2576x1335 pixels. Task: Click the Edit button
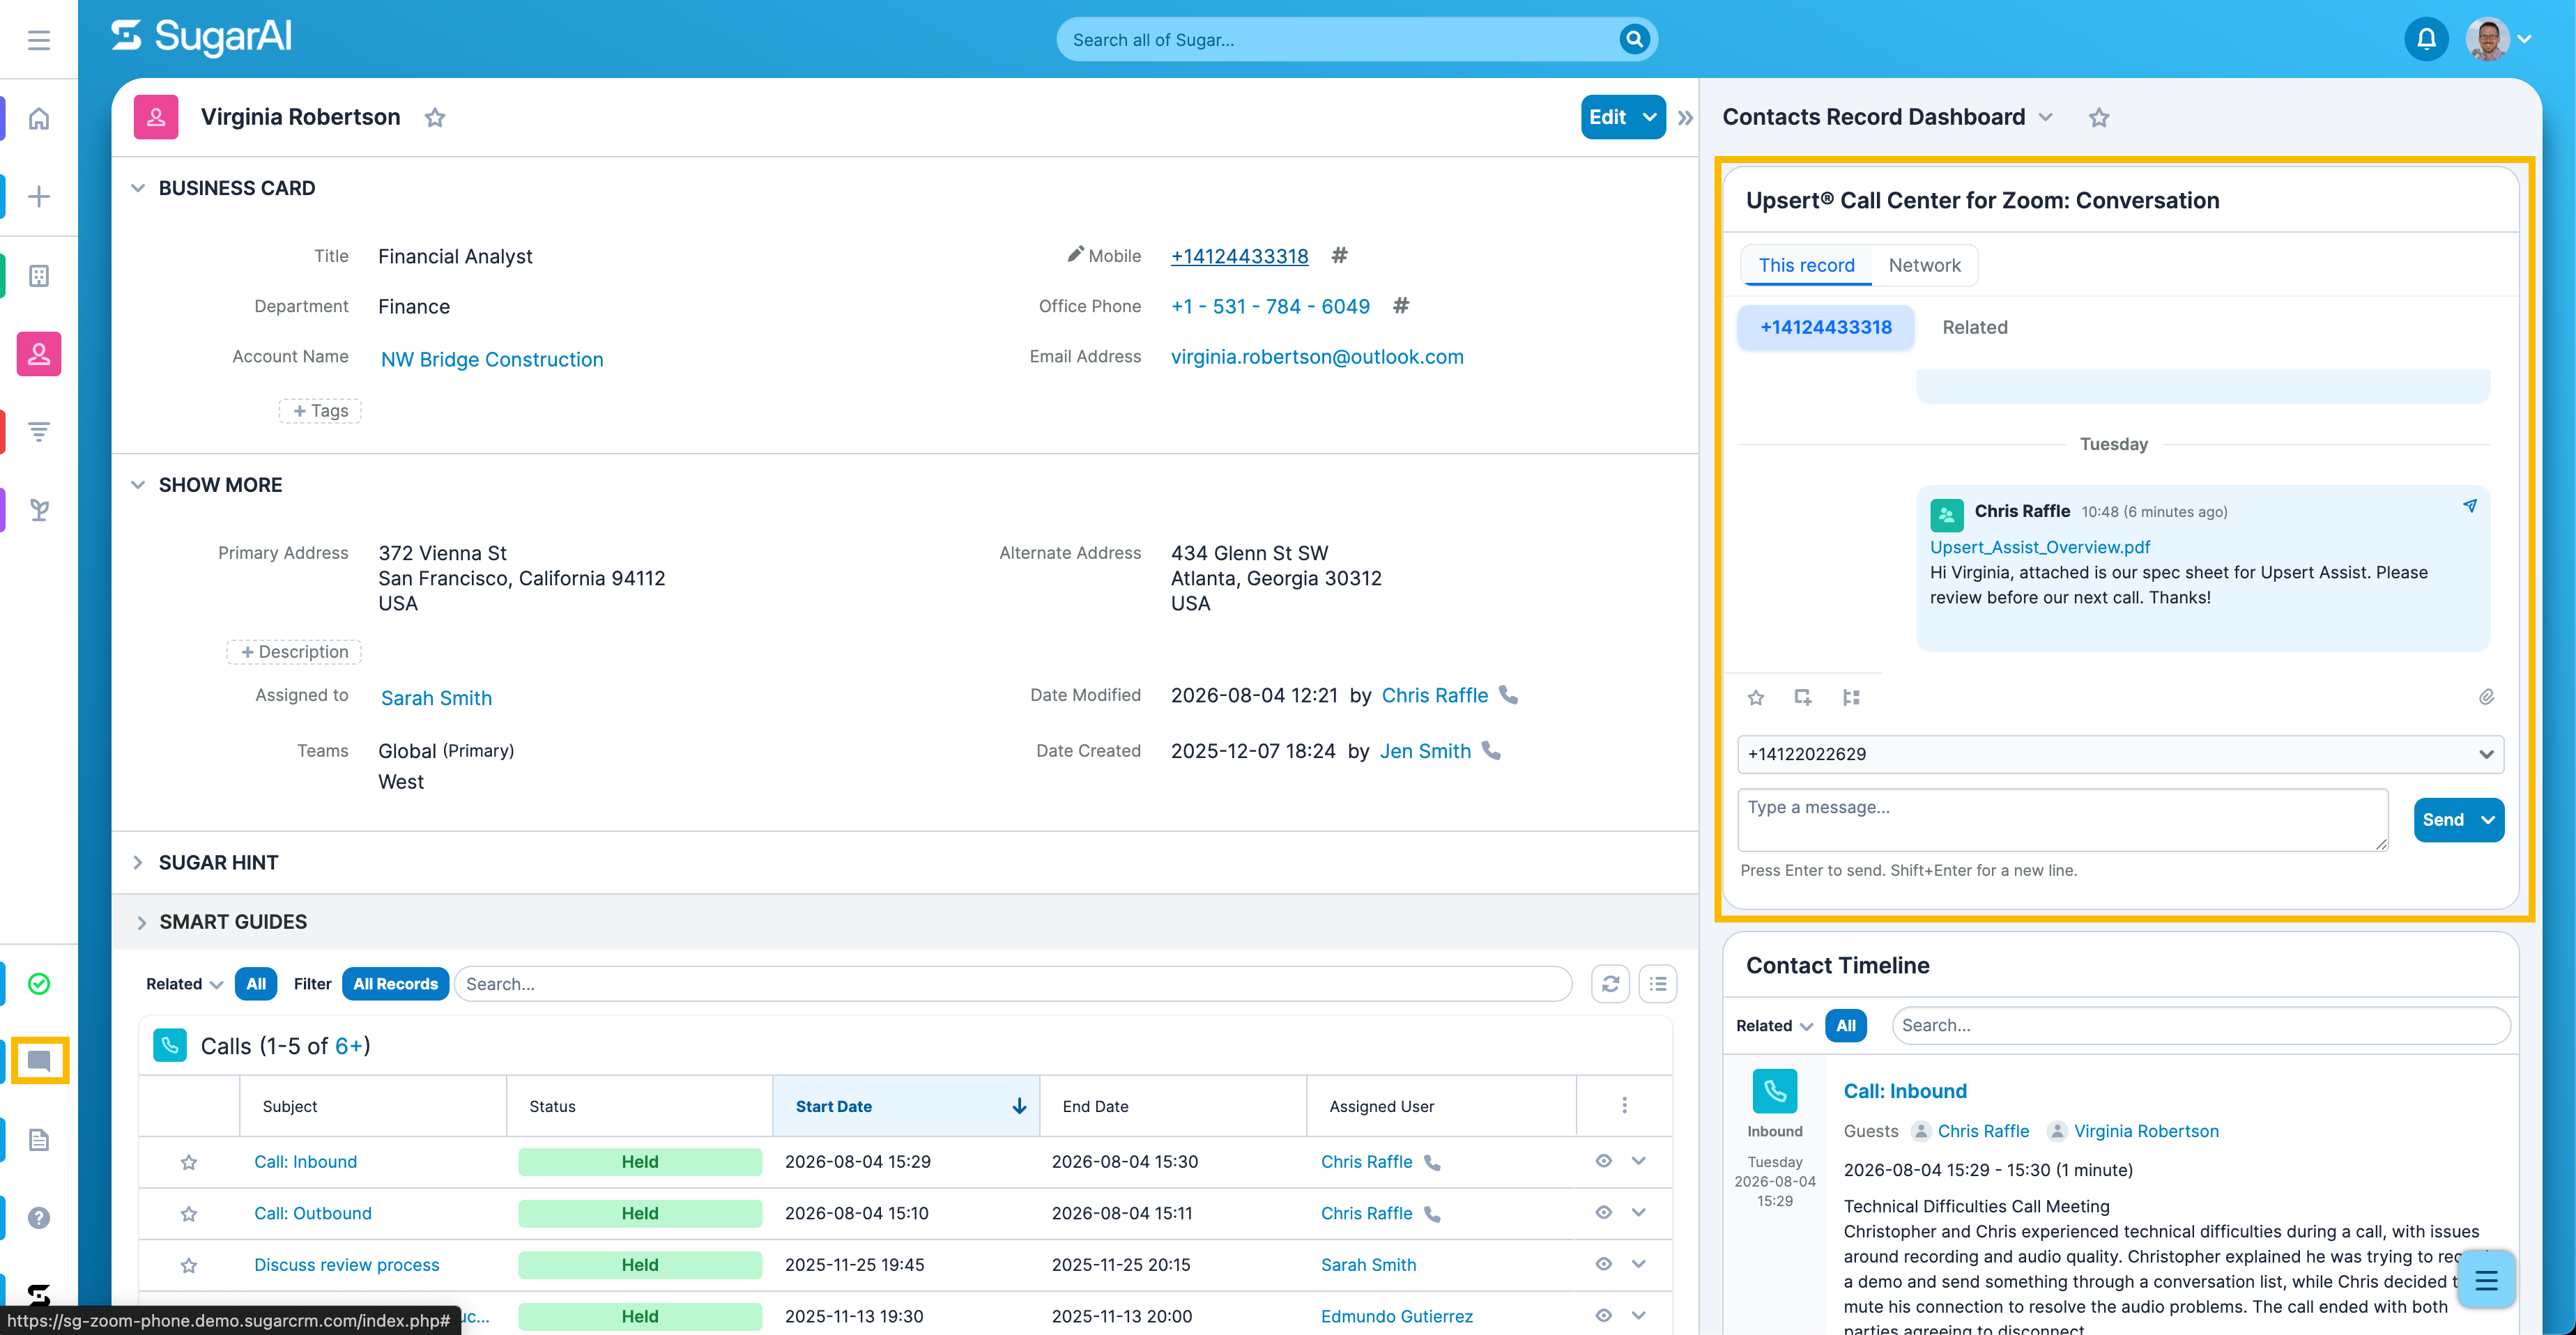[1608, 117]
